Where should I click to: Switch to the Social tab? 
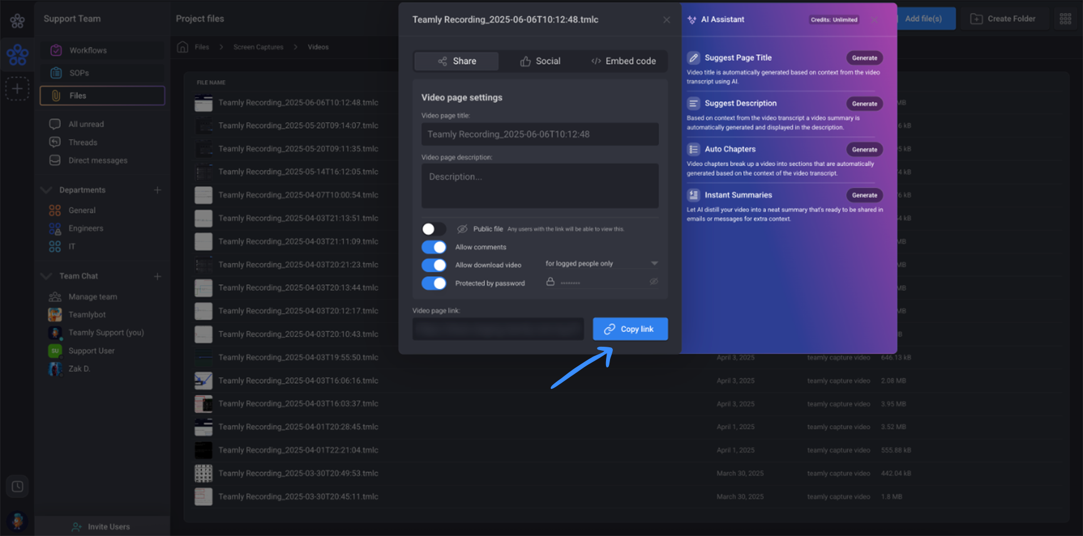[540, 61]
